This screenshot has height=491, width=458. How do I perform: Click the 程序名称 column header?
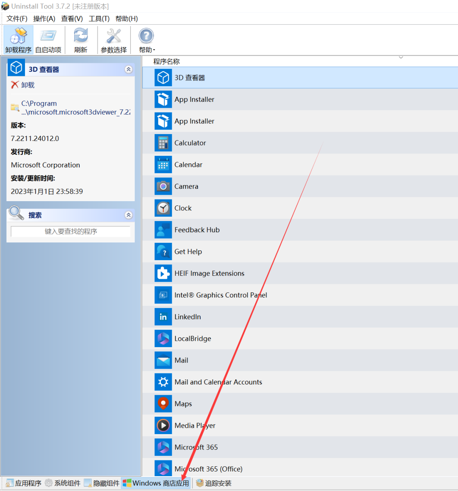(x=166, y=62)
